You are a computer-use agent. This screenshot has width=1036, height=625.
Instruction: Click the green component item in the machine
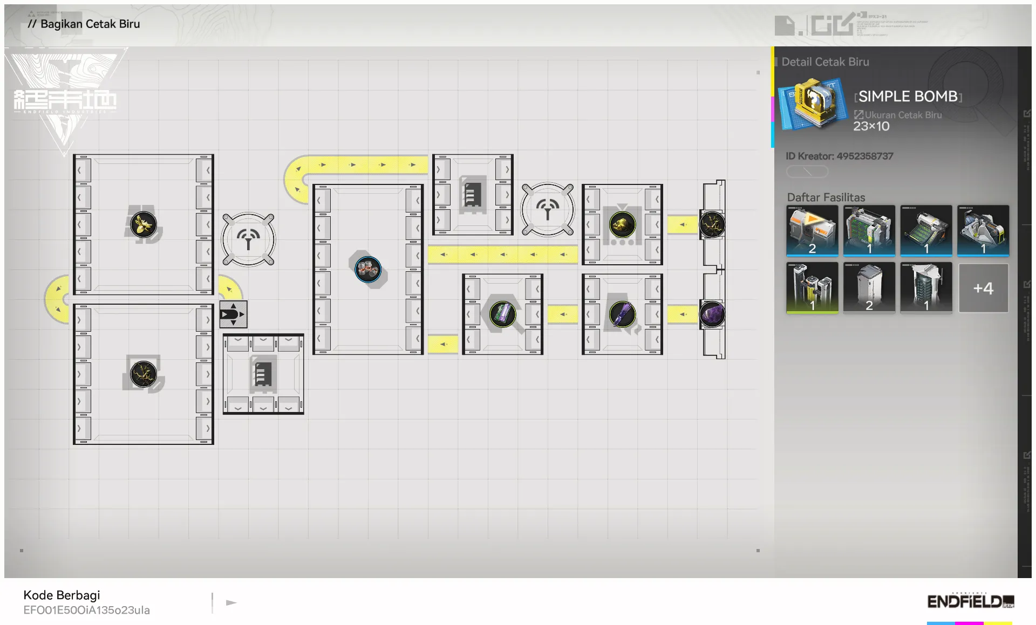click(502, 314)
